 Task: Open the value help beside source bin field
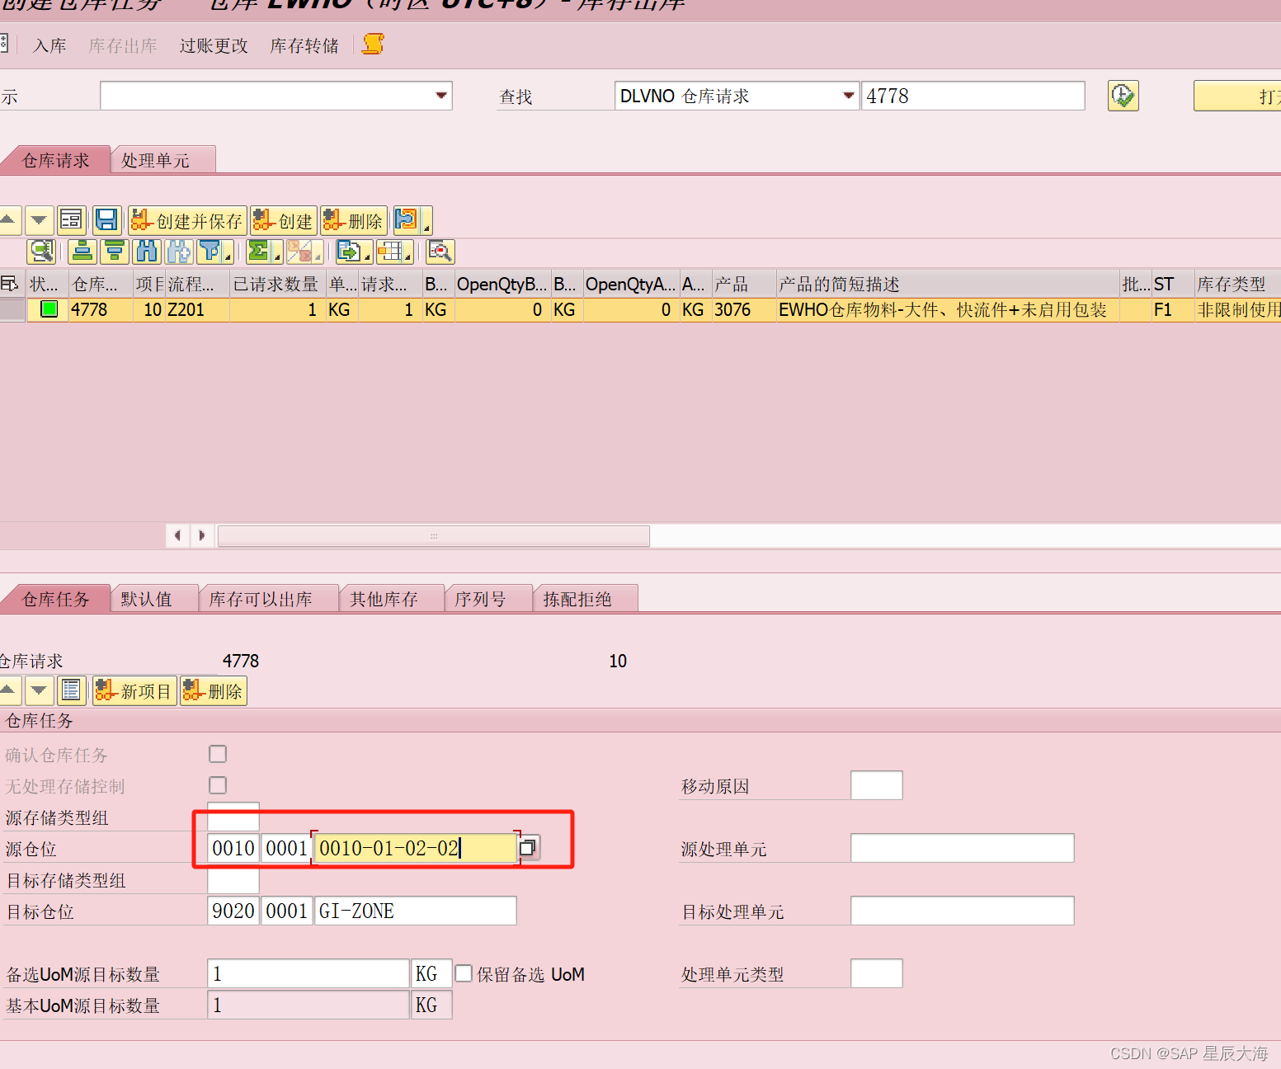[x=528, y=848]
